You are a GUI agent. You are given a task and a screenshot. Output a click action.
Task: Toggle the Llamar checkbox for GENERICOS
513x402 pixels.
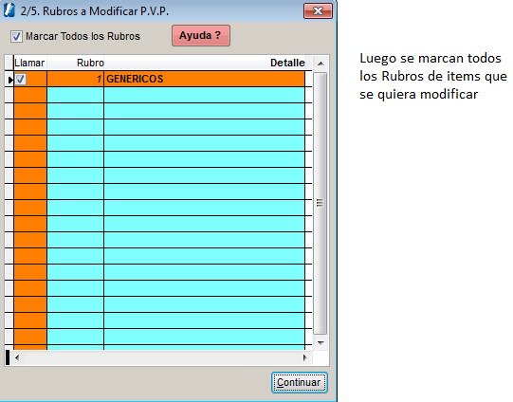[21, 79]
